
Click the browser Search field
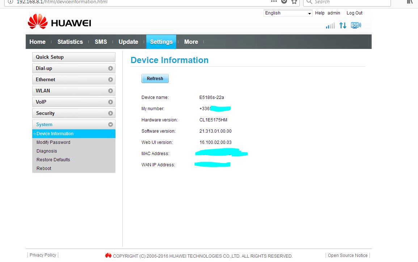(x=347, y=2)
